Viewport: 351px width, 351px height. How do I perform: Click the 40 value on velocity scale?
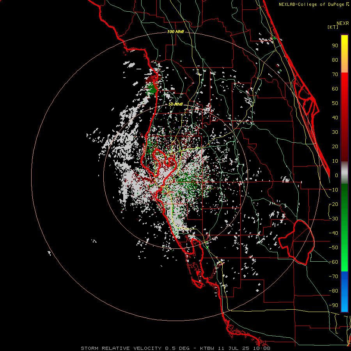click(335, 118)
